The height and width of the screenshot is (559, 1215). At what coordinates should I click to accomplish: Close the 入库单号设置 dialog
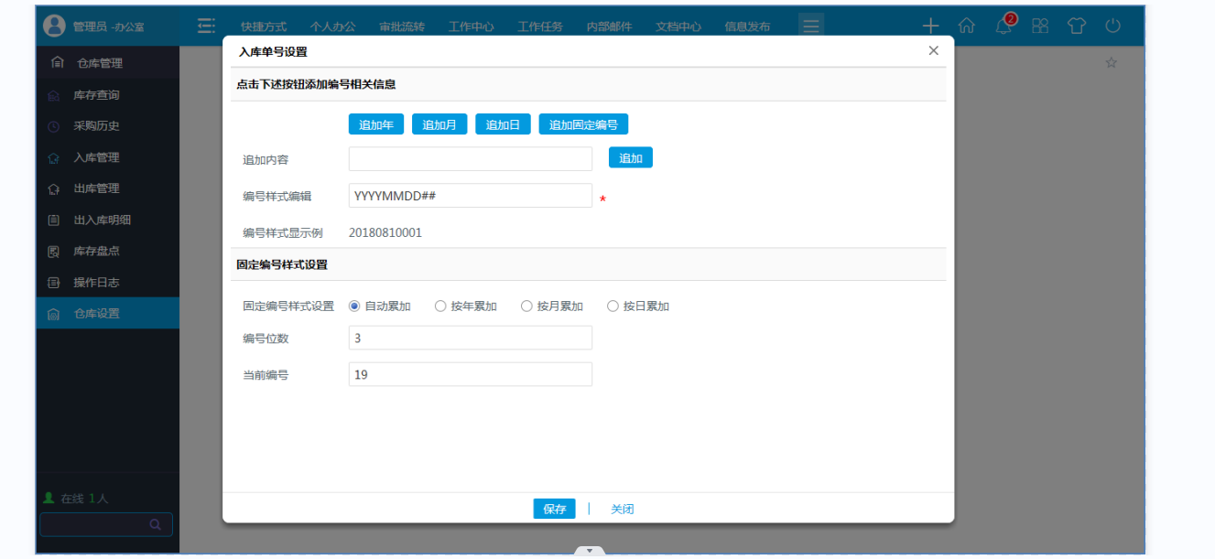933,51
